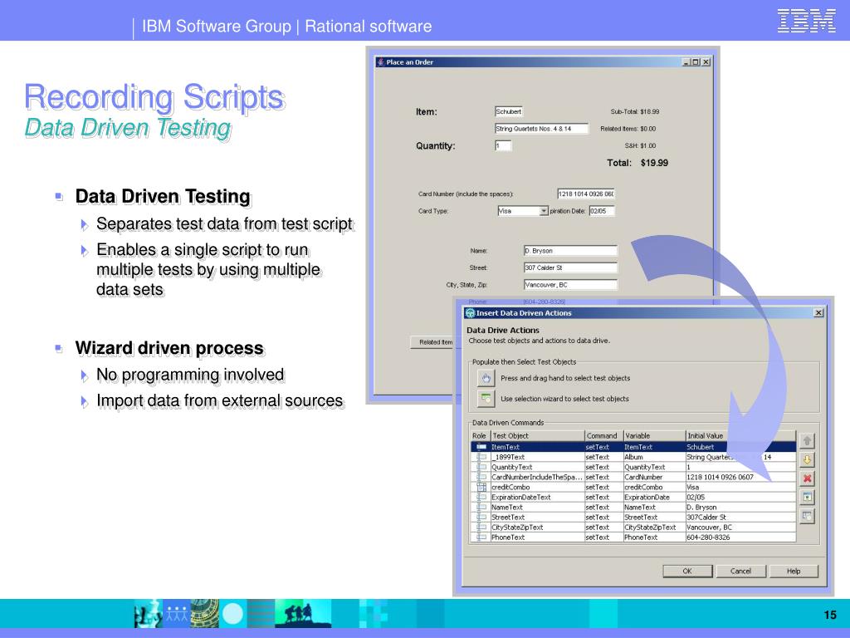850x638 pixels.
Task: Close the Place an Order window
Action: tap(706, 61)
